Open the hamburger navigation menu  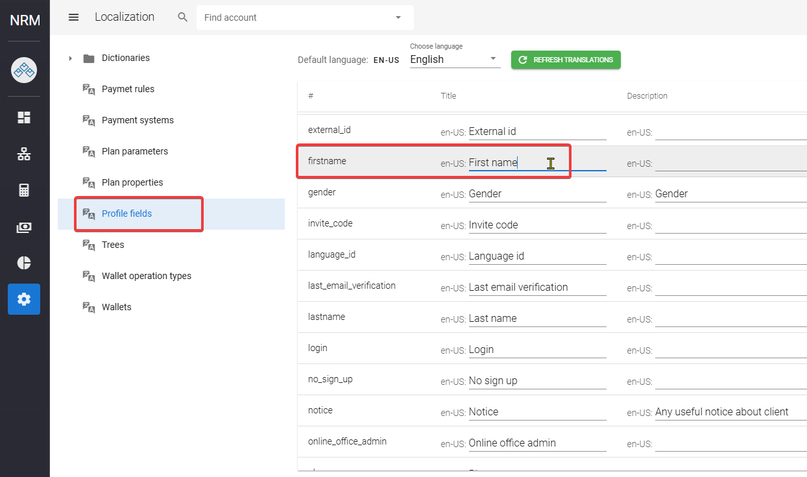(73, 18)
